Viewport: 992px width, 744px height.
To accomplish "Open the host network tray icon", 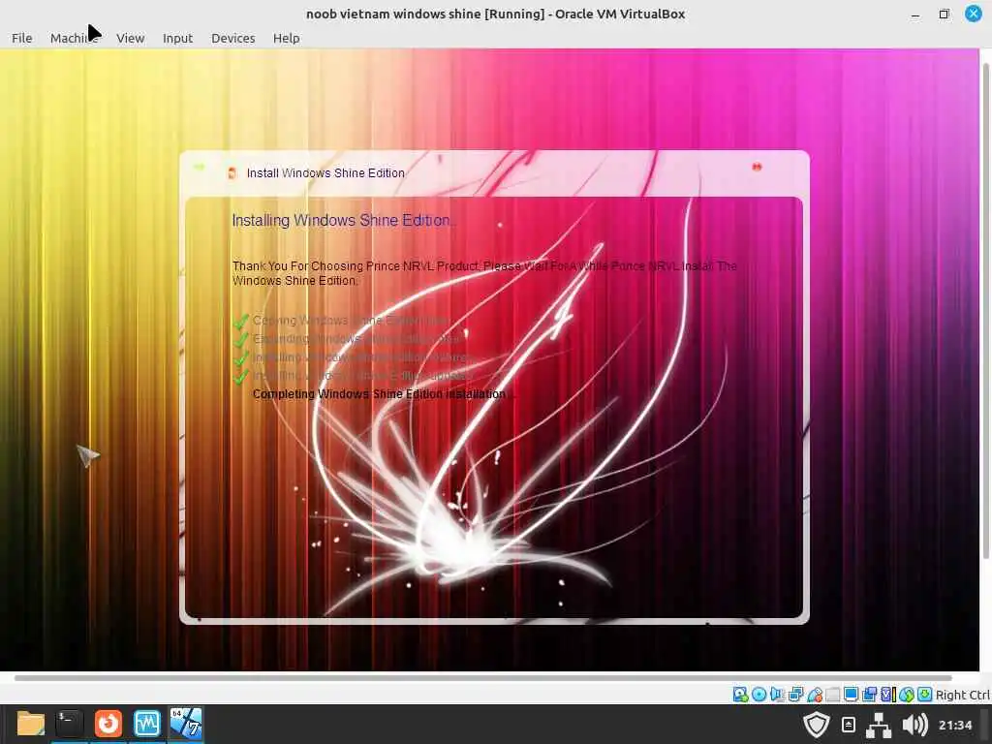I will [x=878, y=725].
